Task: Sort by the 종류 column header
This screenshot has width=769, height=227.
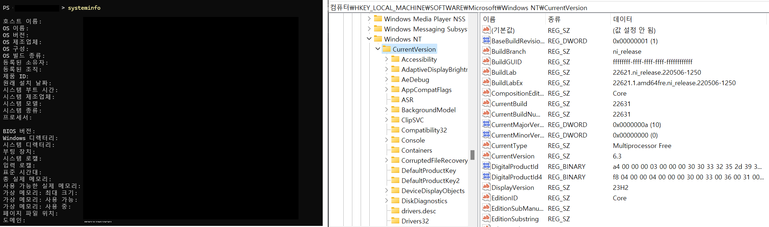Action: click(x=577, y=19)
